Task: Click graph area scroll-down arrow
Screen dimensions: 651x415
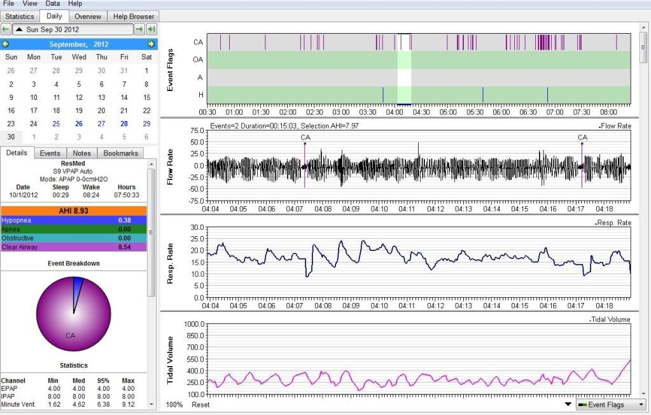Action: pos(643,393)
